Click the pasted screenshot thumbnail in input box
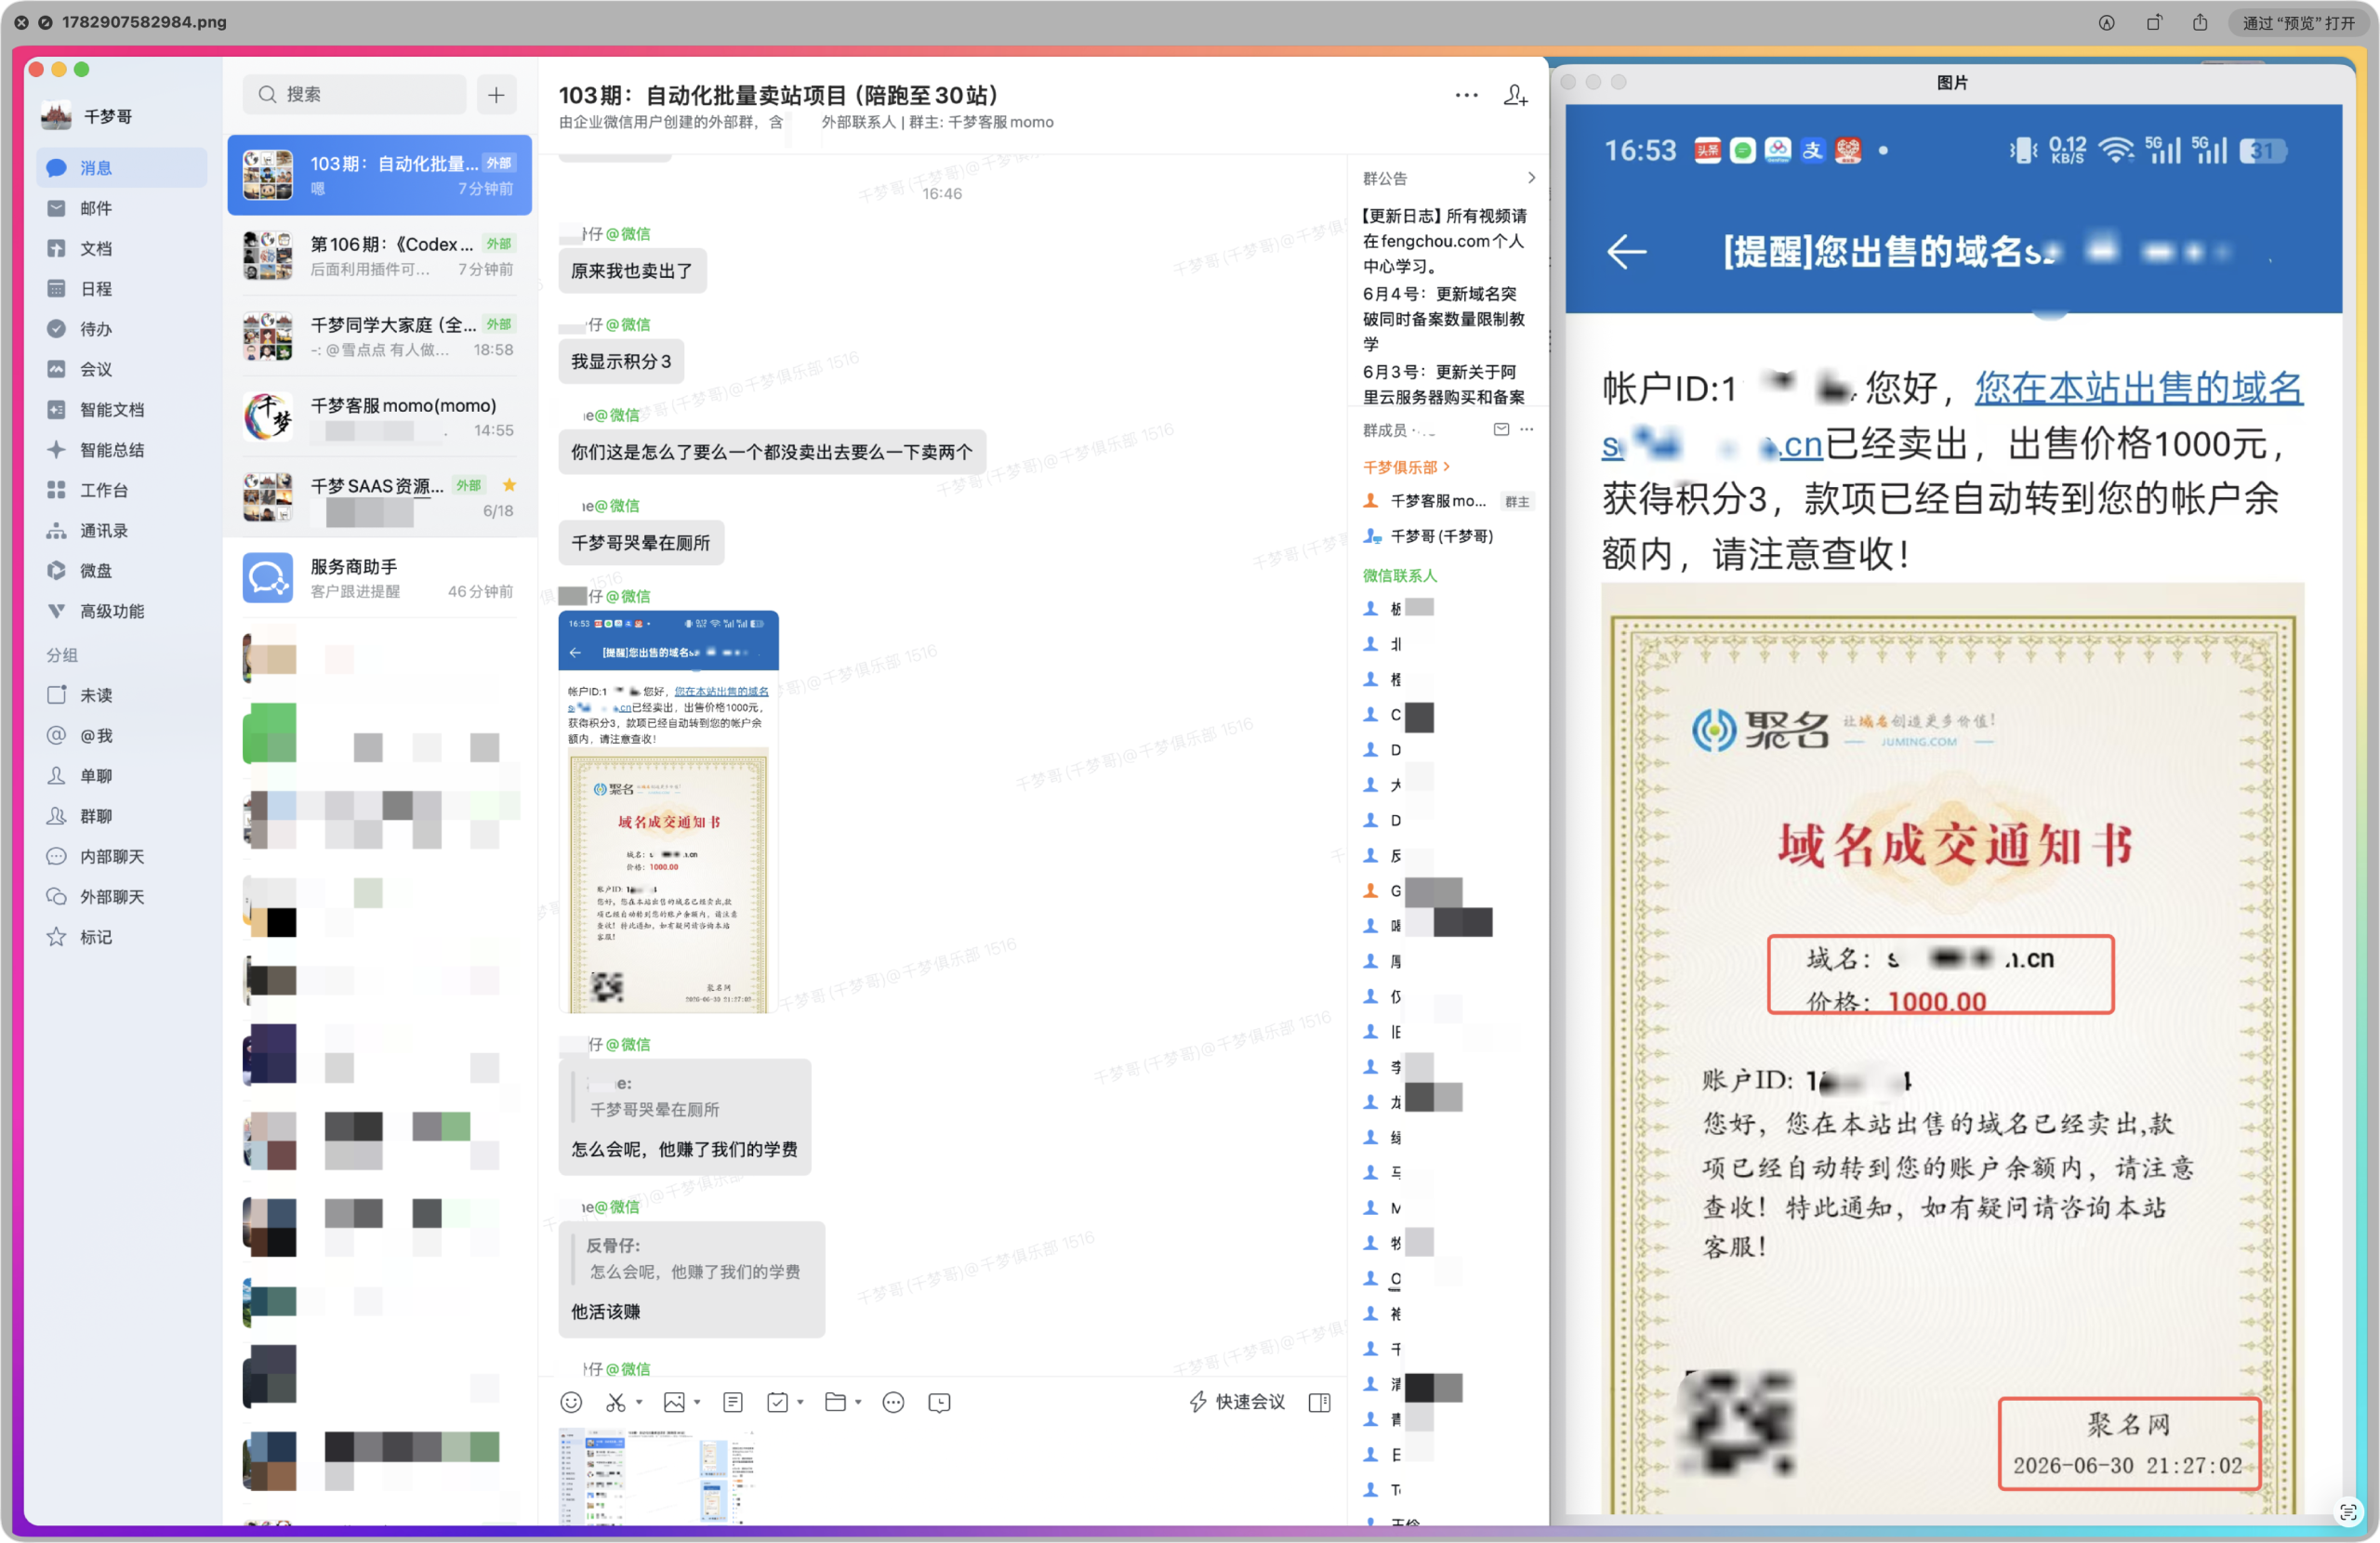Screen dimensions: 2380x1543 [x=657, y=1476]
